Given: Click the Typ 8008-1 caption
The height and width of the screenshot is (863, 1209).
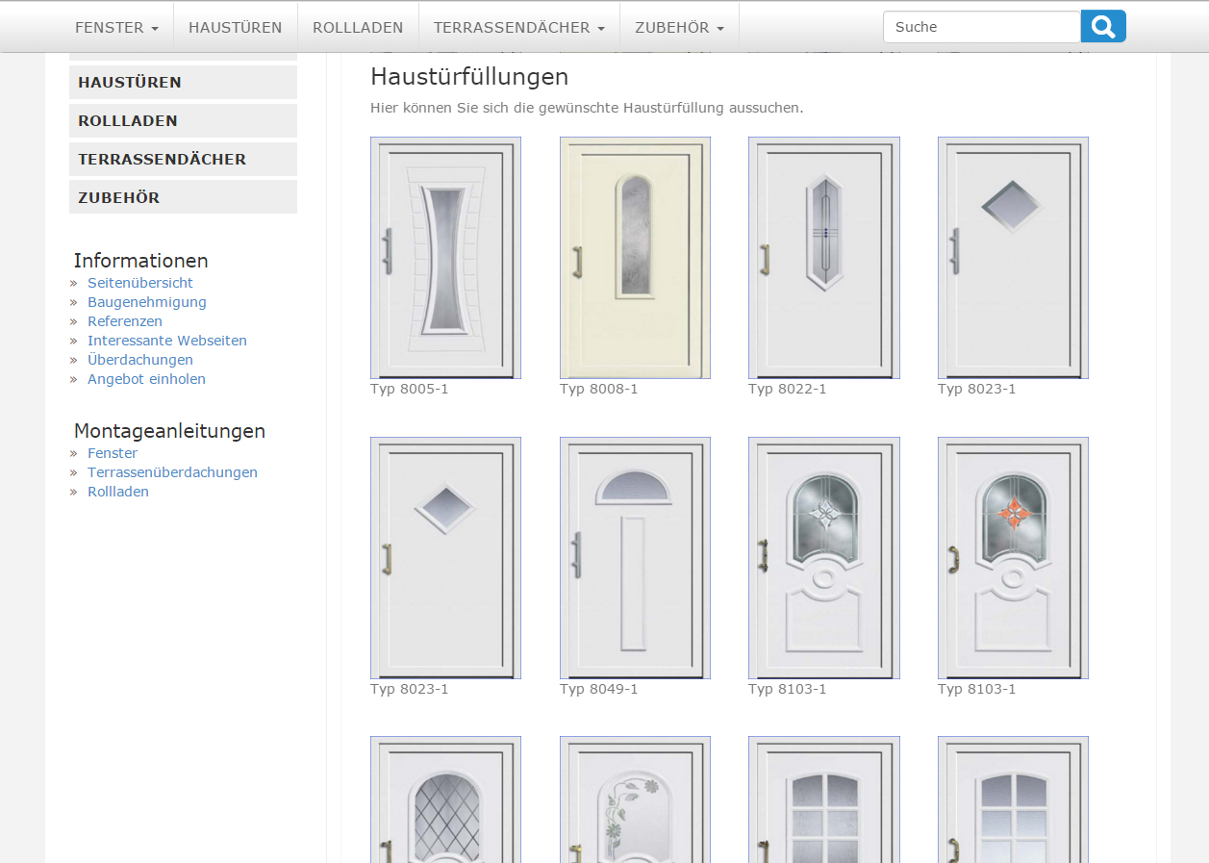Looking at the screenshot, I should (x=599, y=389).
